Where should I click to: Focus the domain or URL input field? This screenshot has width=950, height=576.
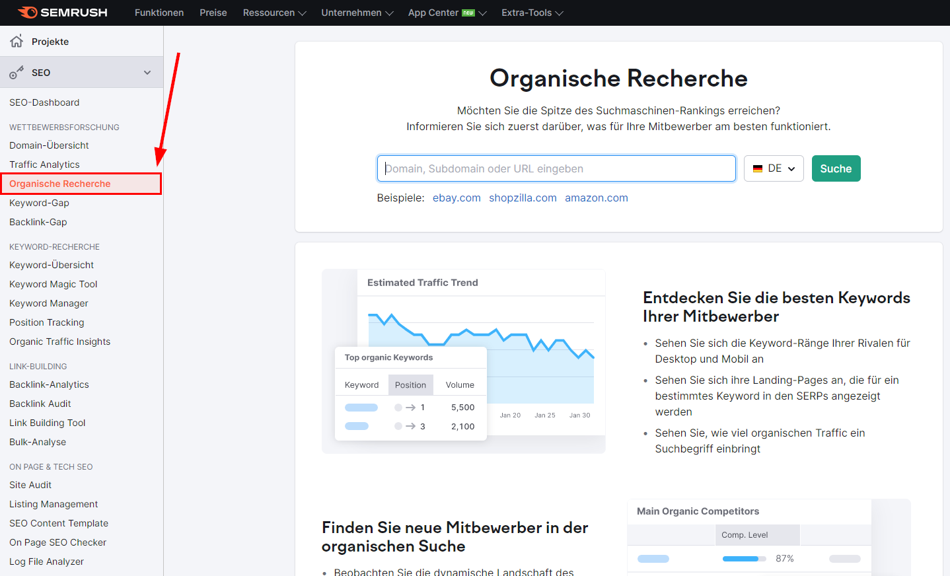556,168
